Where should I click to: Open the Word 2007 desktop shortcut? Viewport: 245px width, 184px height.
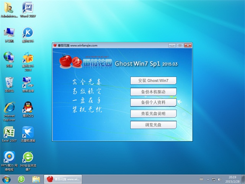[x=28, y=8]
